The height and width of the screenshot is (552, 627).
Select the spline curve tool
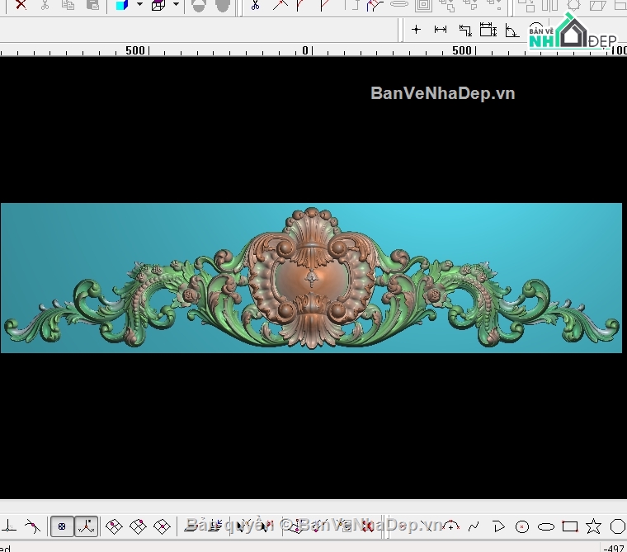coord(474,526)
